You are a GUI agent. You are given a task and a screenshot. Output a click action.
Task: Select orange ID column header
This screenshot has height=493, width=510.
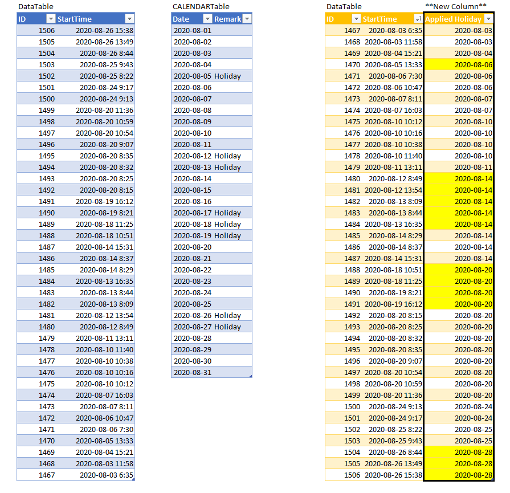click(343, 19)
